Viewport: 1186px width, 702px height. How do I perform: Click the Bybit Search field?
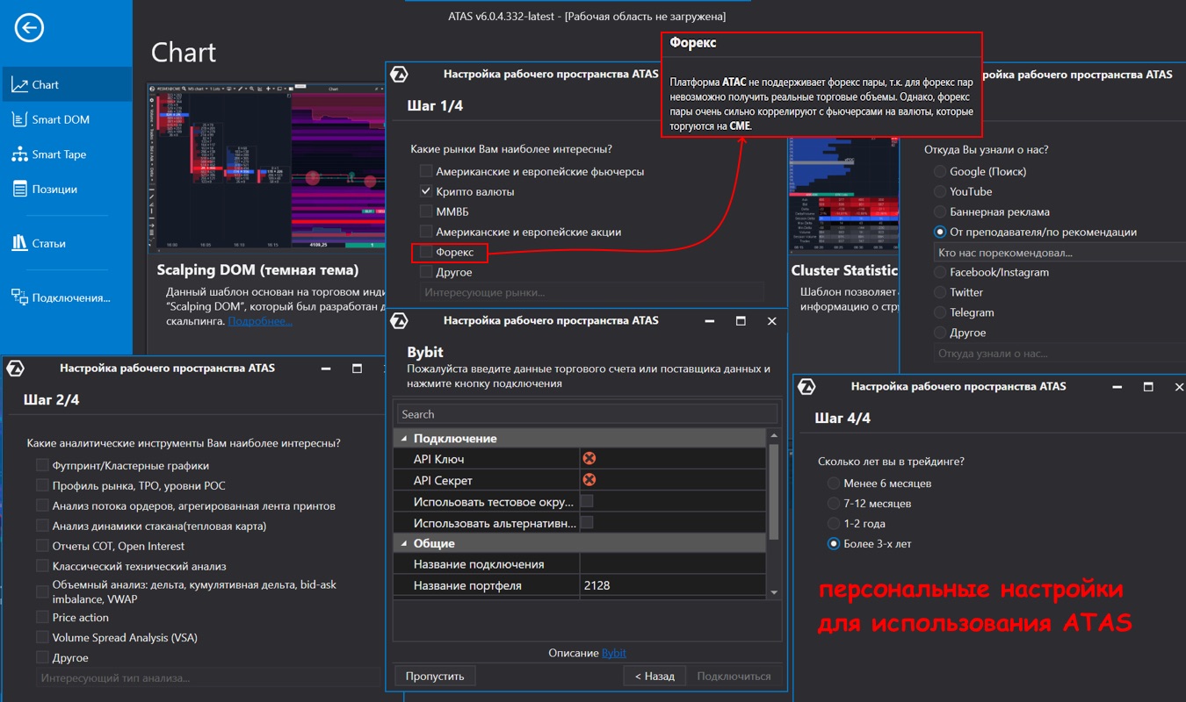587,414
